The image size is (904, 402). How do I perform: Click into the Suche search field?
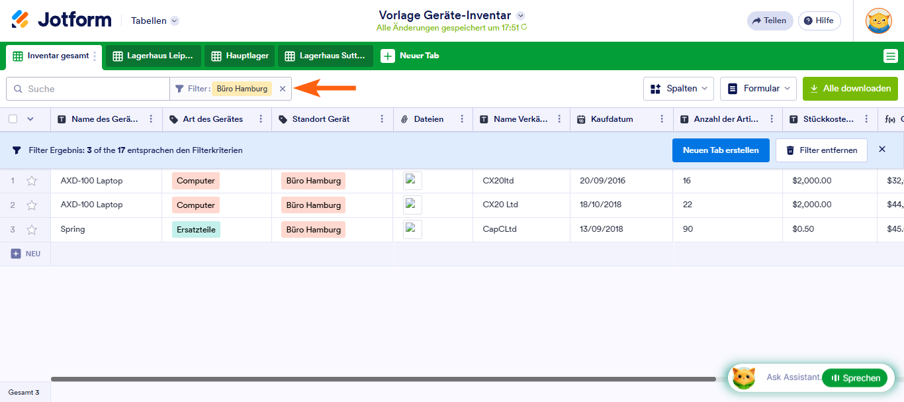pyautogui.click(x=88, y=89)
